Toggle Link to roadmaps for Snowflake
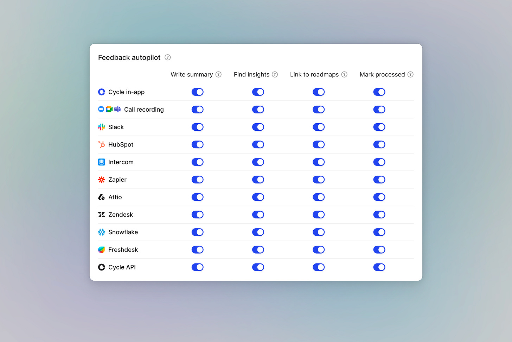Screen dimensions: 512x342 click(319, 232)
